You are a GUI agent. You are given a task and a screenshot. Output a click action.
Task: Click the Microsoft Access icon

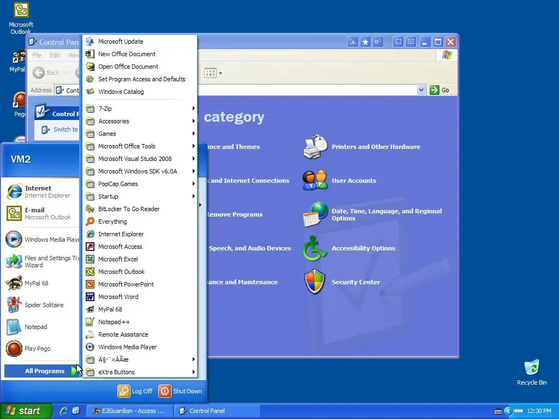(90, 247)
